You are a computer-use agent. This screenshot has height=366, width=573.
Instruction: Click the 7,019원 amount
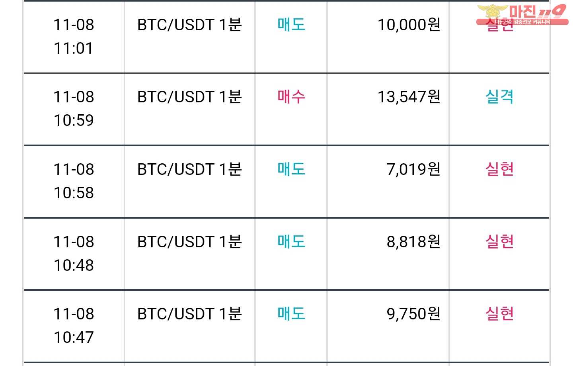[413, 169]
